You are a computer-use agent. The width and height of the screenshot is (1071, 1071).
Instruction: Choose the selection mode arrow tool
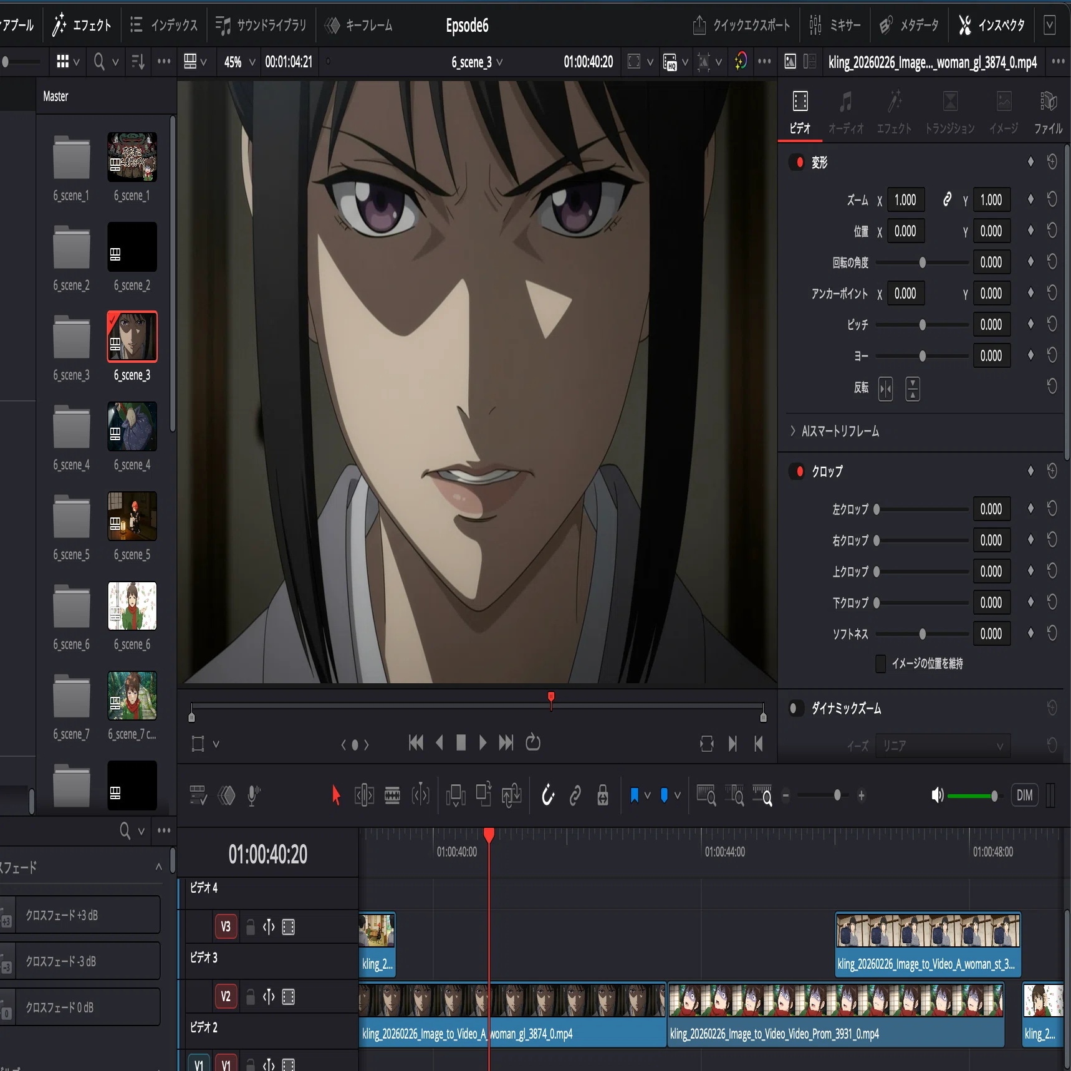(336, 795)
